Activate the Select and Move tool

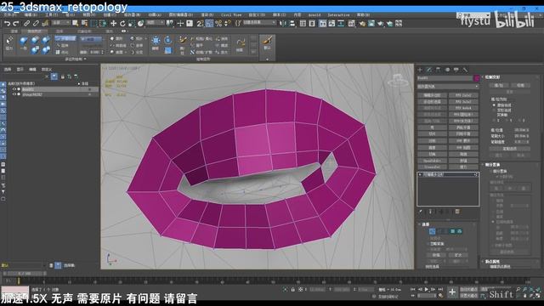coord(113,23)
